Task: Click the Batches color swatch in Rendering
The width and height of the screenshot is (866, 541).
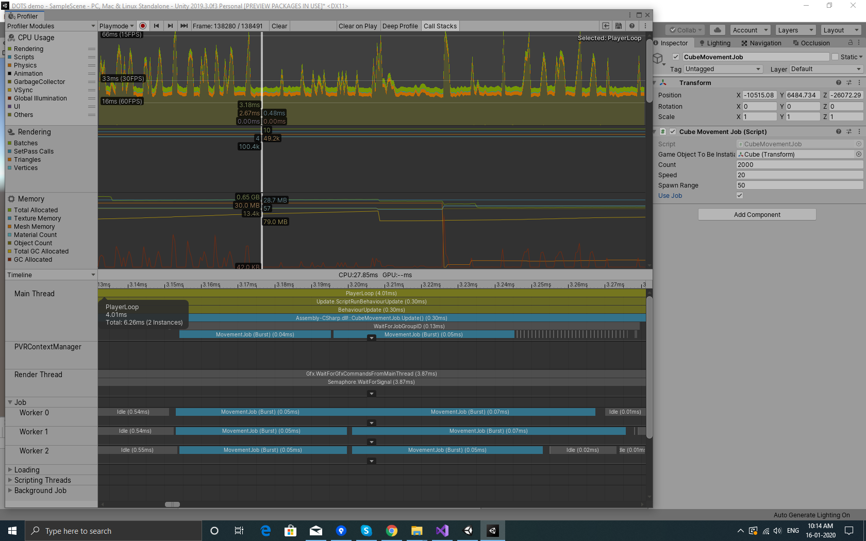Action: [9, 143]
